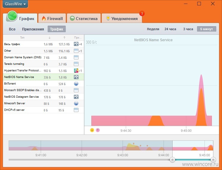Screen dimensions: 222x170
Task: Click the 9:45:00 graph time label under main graph
Action: pos(186,131)
